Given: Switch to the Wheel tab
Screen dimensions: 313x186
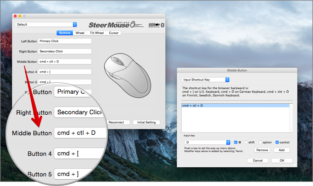Looking at the screenshot, I should [x=80, y=33].
